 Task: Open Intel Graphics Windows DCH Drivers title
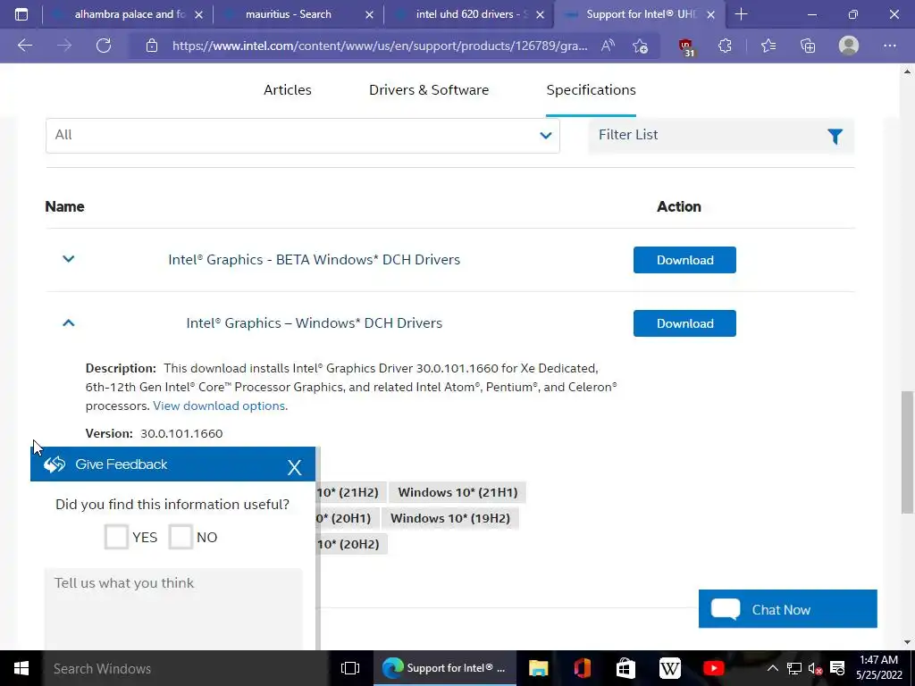pos(314,323)
